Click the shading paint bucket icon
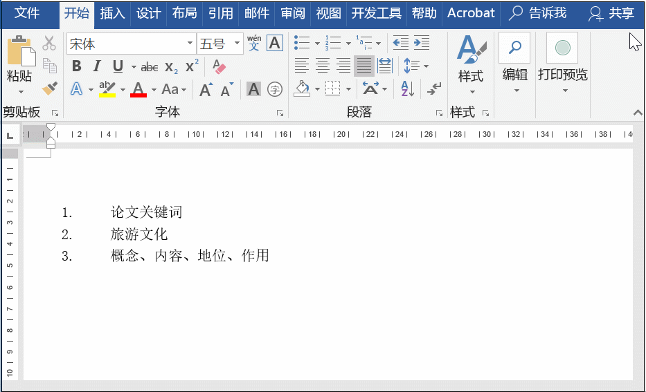The width and height of the screenshot is (646, 392). 302,88
